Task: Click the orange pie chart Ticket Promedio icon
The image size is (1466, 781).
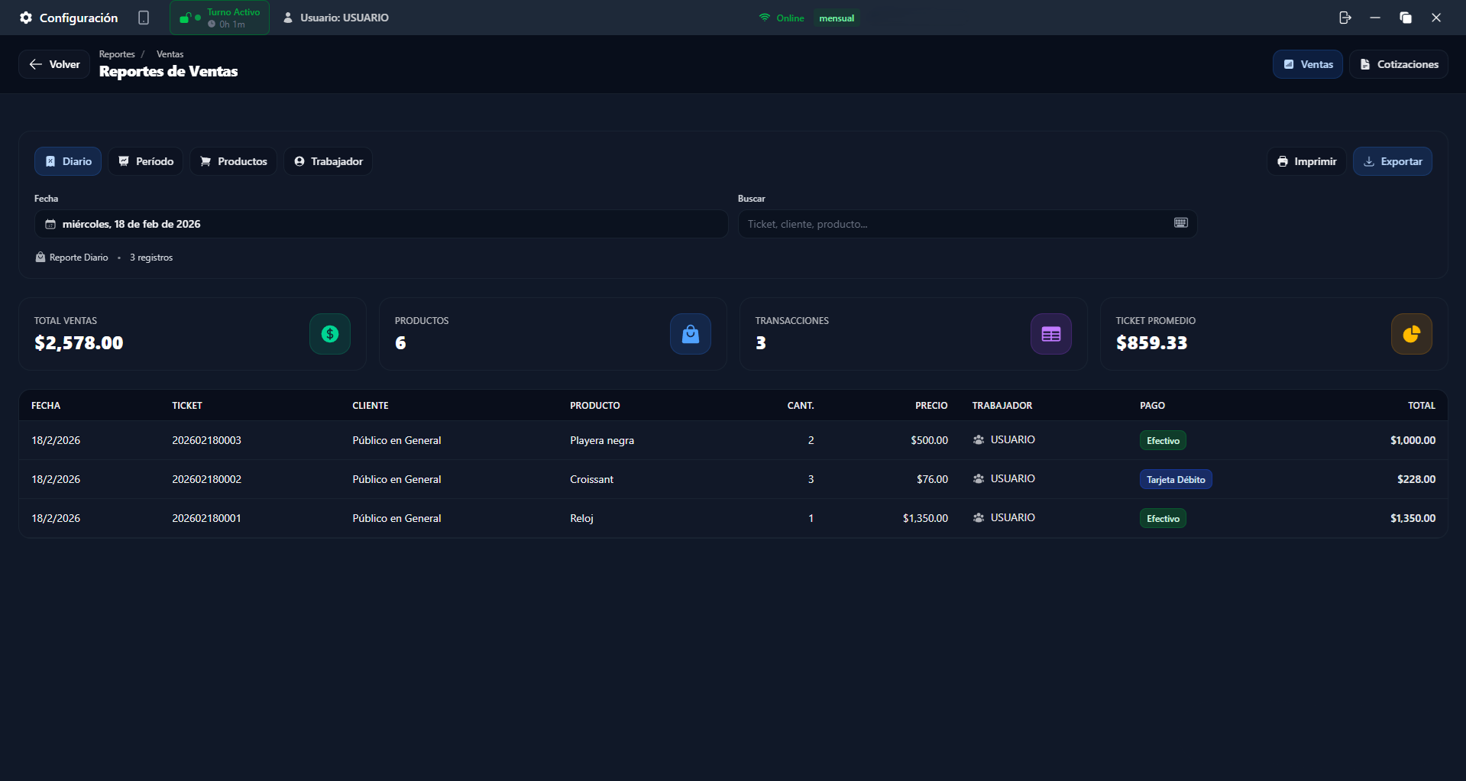Action: (x=1411, y=334)
